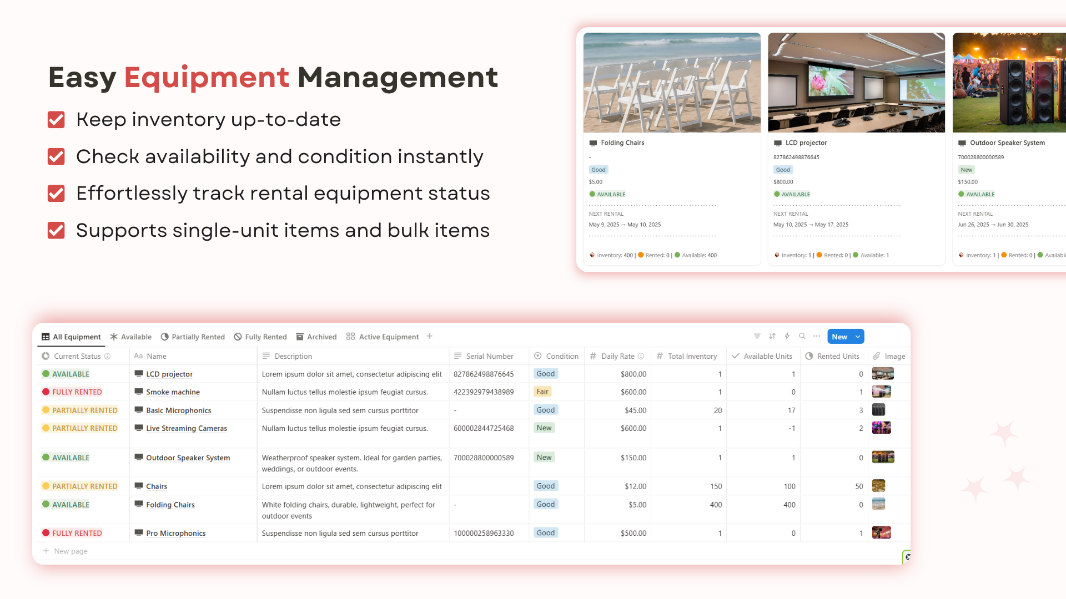Click the FULLY RENTED status for Smoke machine

click(x=72, y=392)
